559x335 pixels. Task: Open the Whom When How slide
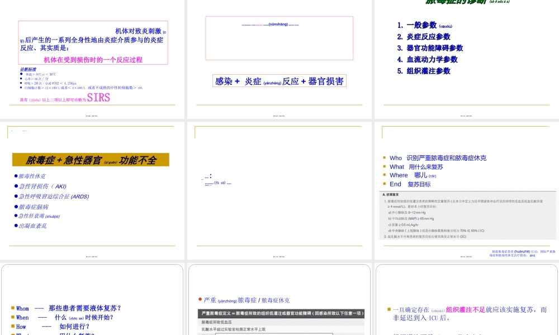[x=92, y=299]
